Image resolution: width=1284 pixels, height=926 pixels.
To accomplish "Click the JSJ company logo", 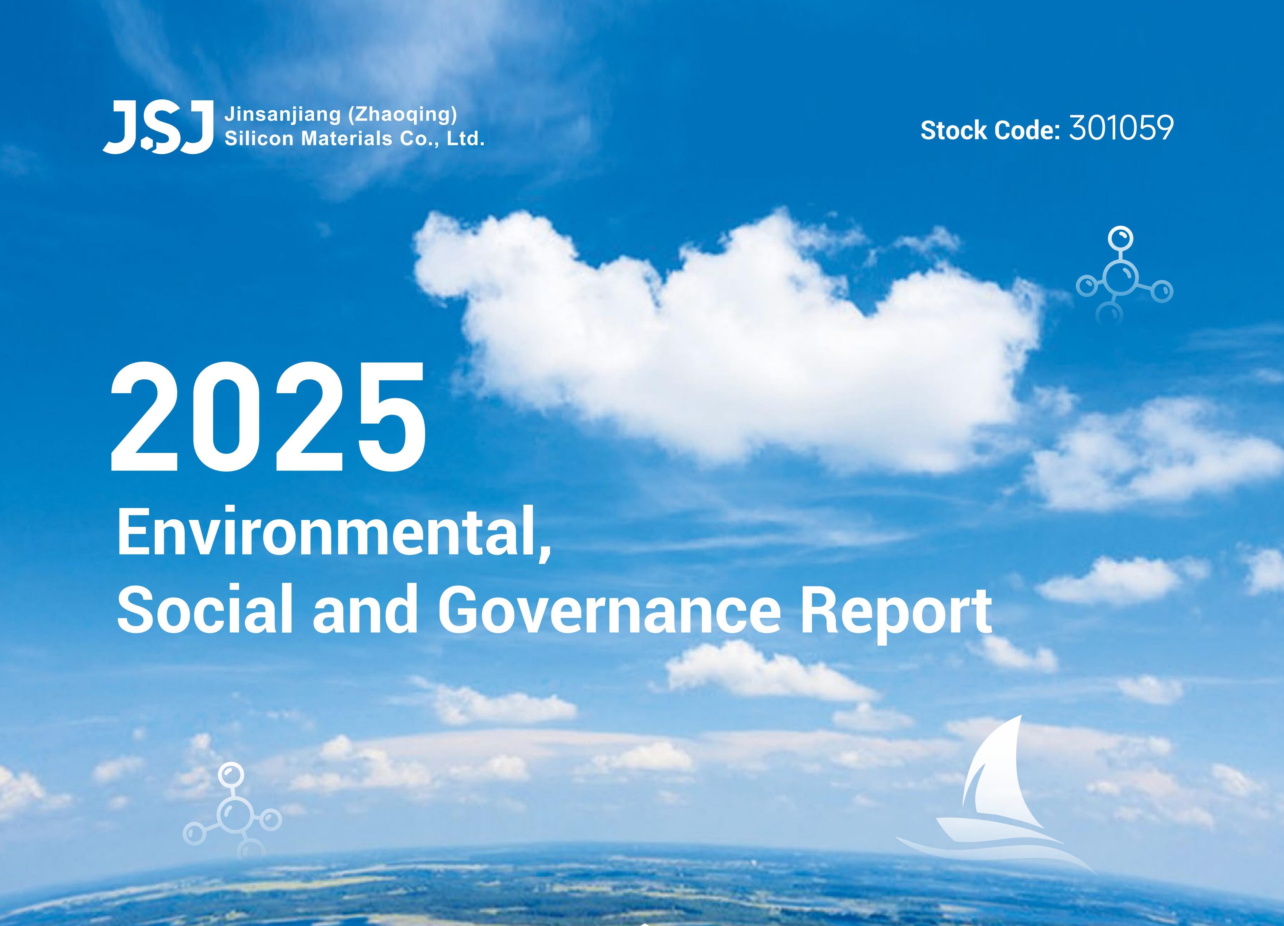I will 159,127.
